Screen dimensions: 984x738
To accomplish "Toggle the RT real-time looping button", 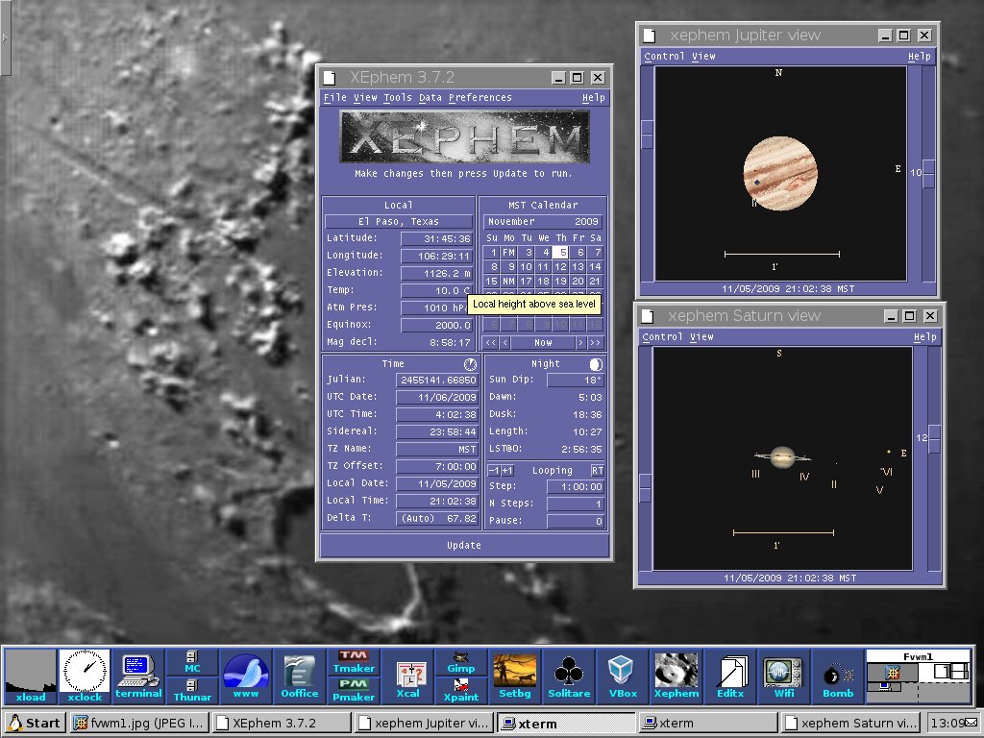I will click(597, 471).
